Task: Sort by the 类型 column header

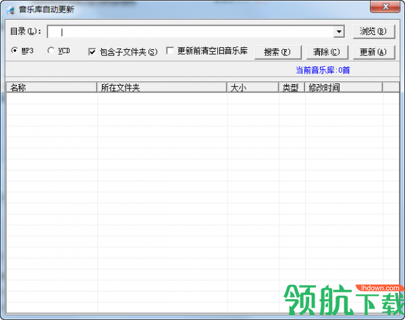Action: point(292,88)
